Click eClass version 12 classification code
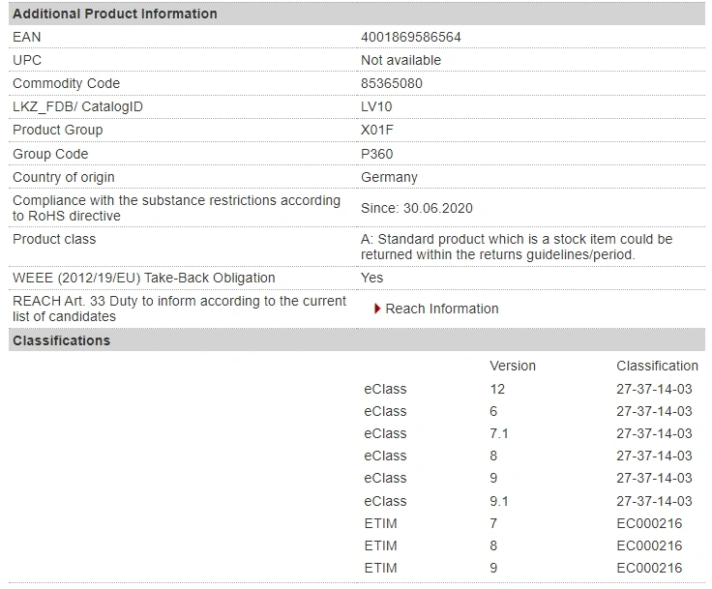This screenshot has width=712, height=589. [654, 389]
